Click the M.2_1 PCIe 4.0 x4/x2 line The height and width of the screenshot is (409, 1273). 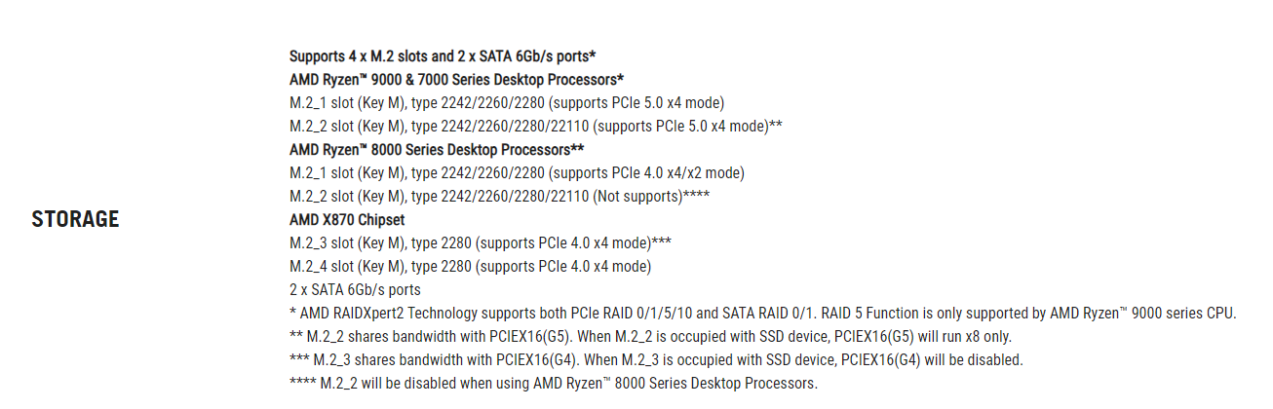[517, 172]
